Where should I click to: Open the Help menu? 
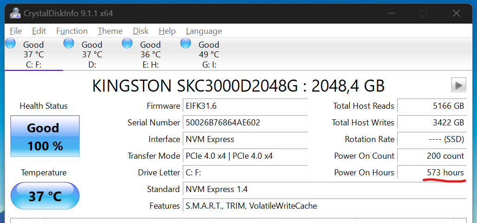[167, 31]
